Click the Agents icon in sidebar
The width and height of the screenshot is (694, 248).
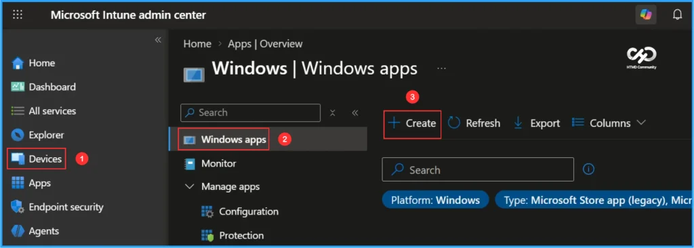(x=17, y=231)
